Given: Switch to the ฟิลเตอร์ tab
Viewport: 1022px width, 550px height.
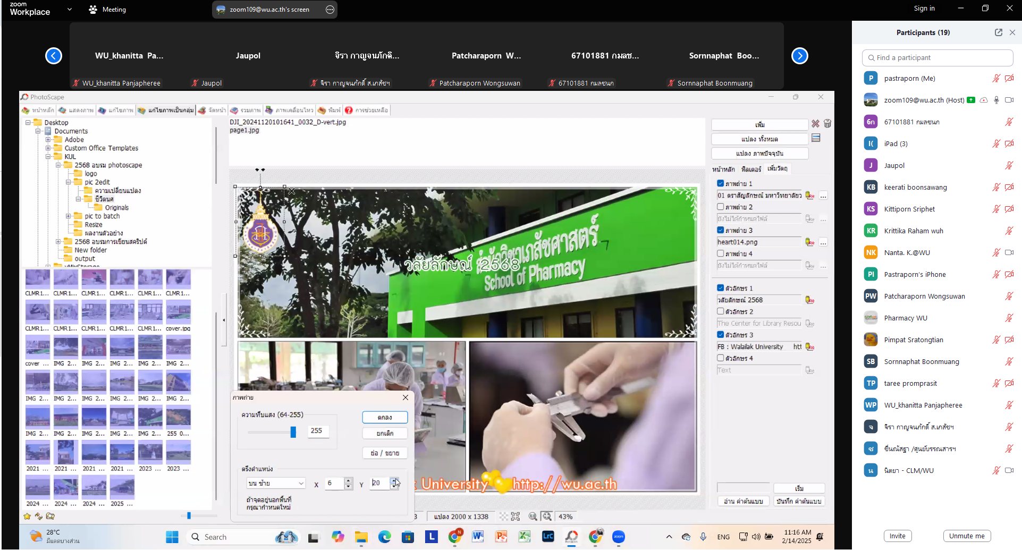Looking at the screenshot, I should click(751, 169).
